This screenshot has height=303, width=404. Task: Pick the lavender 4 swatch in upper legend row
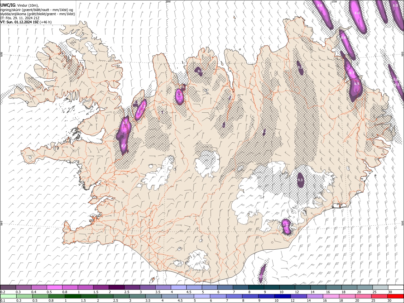click(x=178, y=287)
